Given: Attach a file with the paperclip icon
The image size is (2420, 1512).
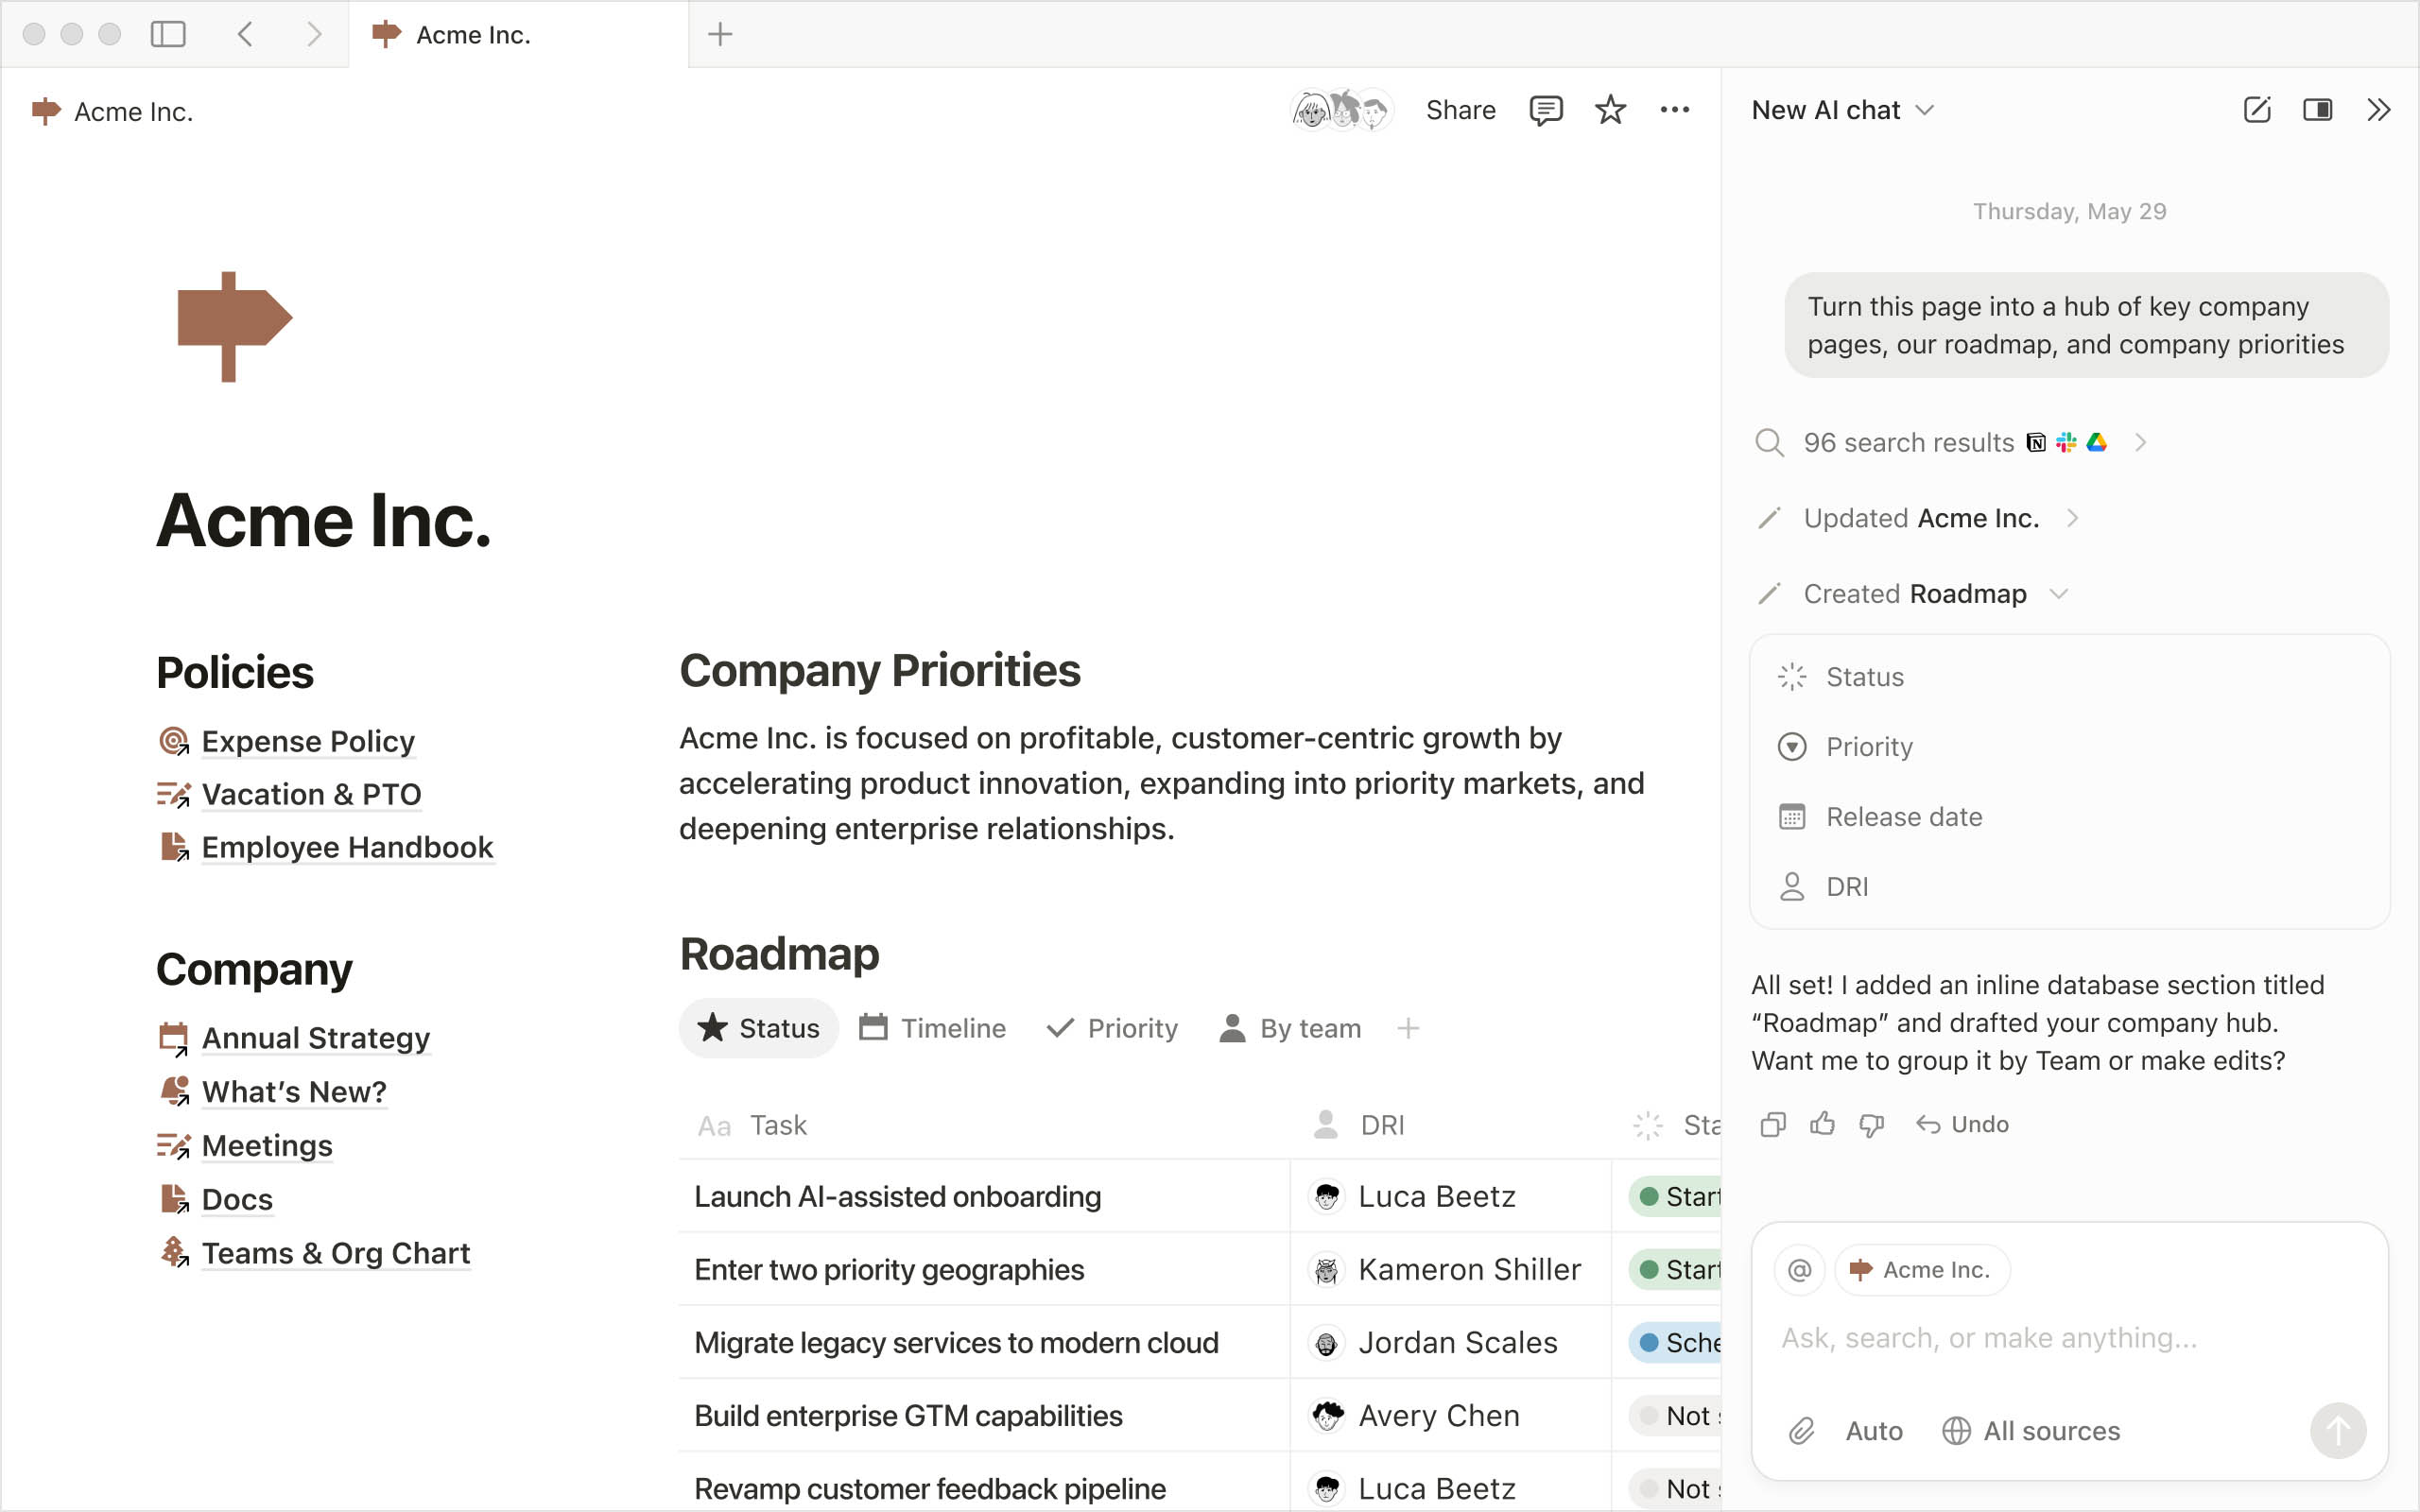Looking at the screenshot, I should (1801, 1430).
